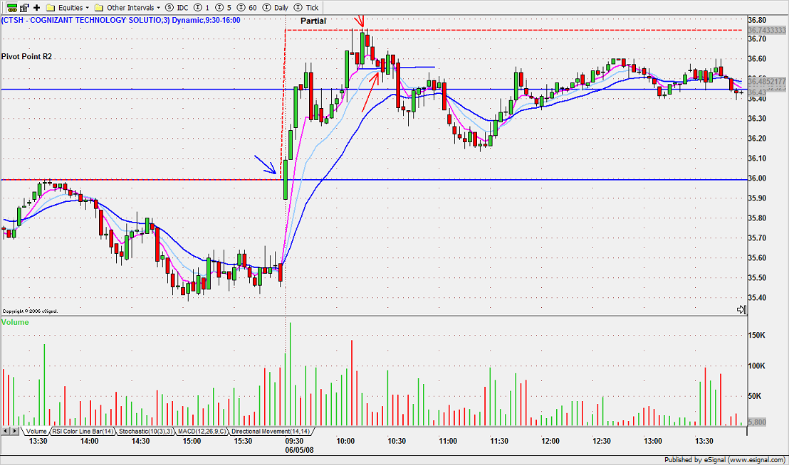Click the 150K volume axis label
Screen dimensions: 789x465
tap(757, 336)
